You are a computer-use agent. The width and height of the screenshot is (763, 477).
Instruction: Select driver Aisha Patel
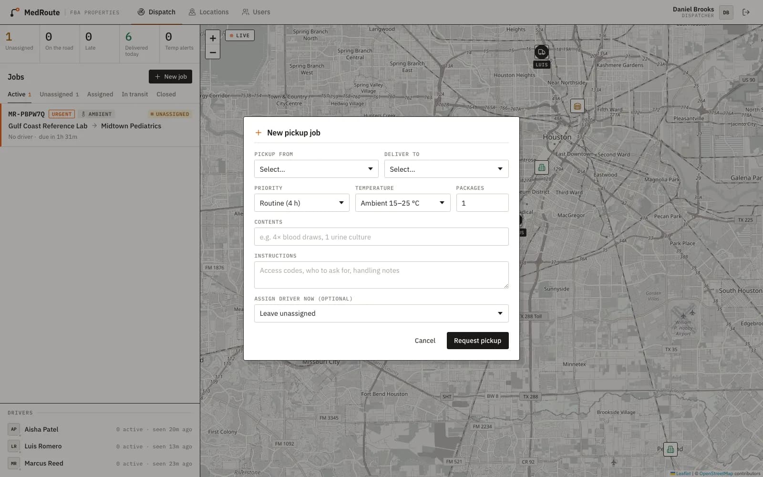[x=100, y=429]
